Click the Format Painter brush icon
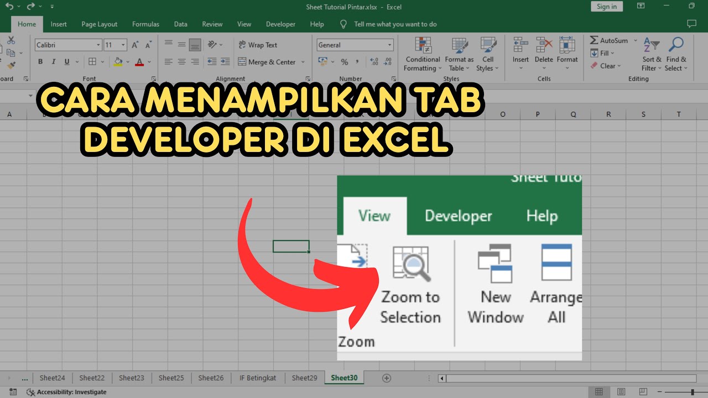708x398 pixels. pos(11,66)
